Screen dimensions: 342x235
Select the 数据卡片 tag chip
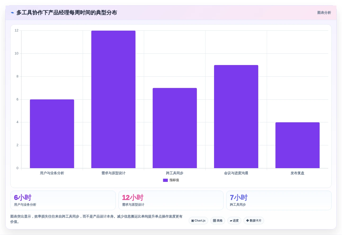[x=254, y=220]
